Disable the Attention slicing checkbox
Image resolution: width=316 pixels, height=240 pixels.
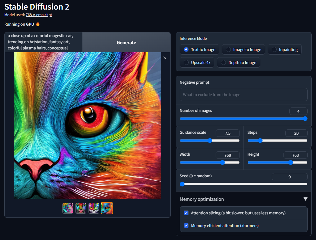186,213
